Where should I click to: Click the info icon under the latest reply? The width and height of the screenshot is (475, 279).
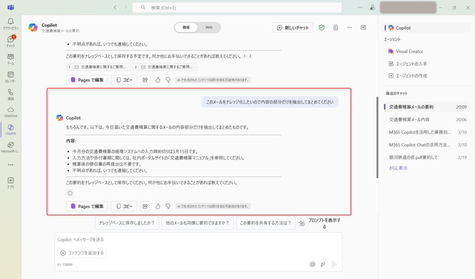click(70, 193)
